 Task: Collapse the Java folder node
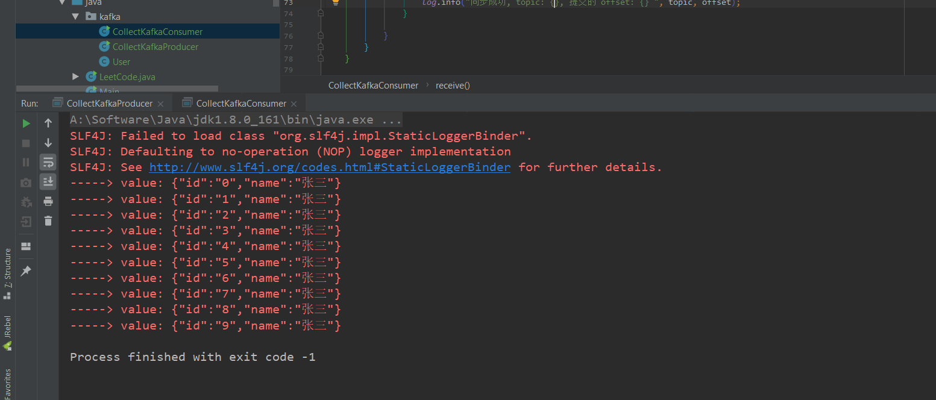pyautogui.click(x=62, y=3)
